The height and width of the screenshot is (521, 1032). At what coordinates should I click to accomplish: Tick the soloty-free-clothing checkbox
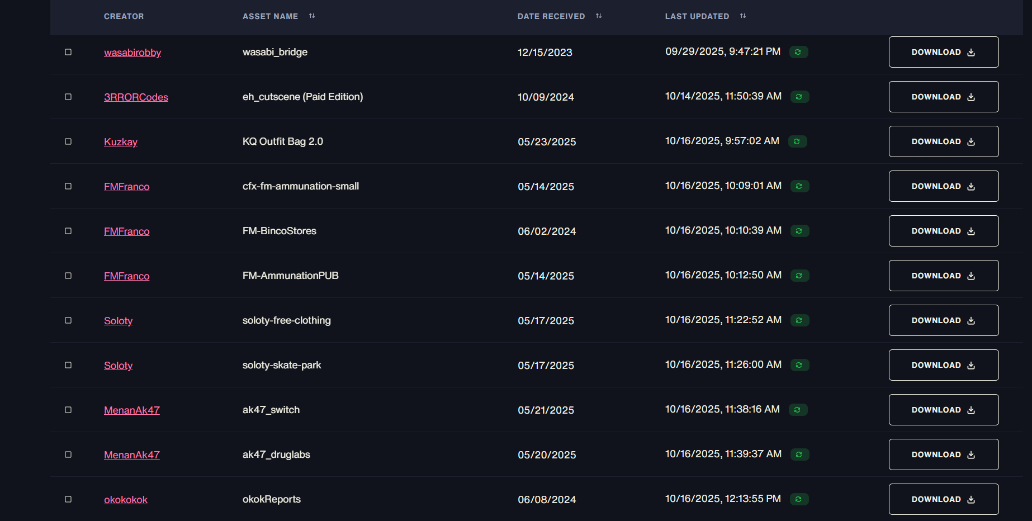[68, 320]
